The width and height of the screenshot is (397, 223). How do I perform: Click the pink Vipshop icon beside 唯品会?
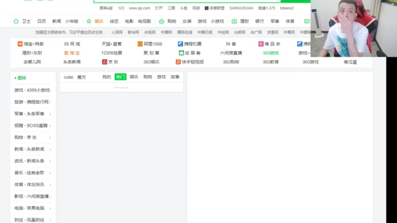coord(261,44)
